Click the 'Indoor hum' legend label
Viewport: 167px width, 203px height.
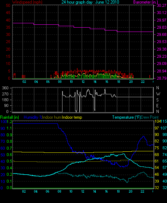click(52, 117)
